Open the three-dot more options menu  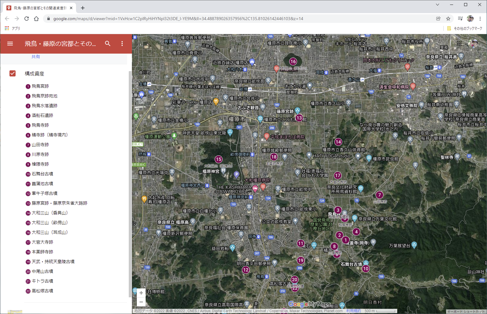122,44
